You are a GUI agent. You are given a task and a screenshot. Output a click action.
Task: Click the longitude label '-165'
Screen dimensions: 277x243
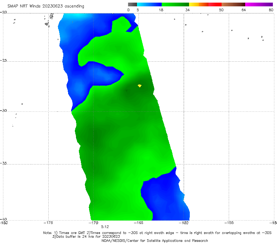138,223
